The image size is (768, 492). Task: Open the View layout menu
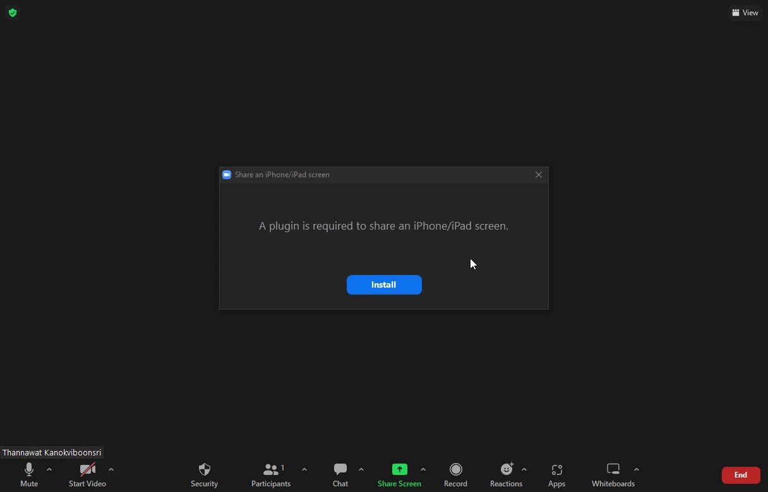pyautogui.click(x=746, y=13)
